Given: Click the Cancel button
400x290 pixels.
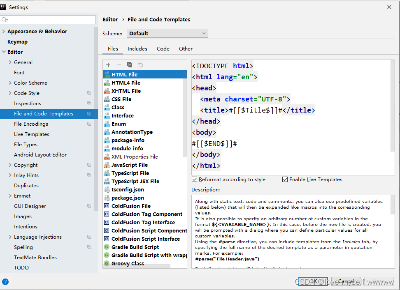Looking at the screenshot, I should coord(346,281).
